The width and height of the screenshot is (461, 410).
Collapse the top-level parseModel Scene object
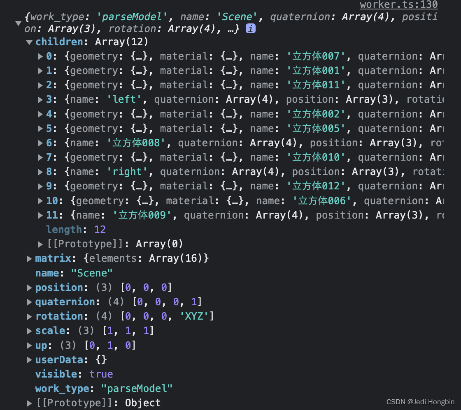(x=18, y=23)
